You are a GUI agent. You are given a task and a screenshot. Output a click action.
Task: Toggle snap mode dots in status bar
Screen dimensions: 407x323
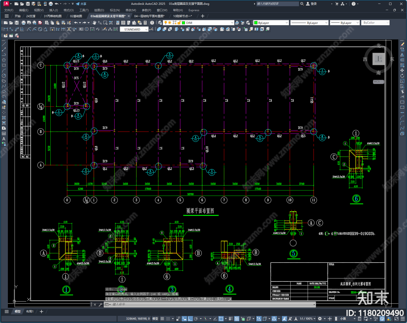coord(168,319)
